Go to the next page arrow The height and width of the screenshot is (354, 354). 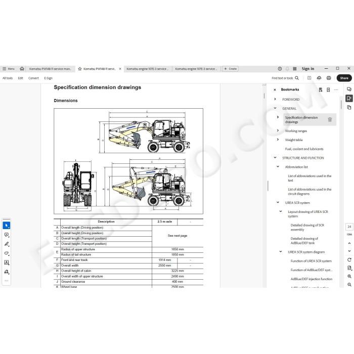(349, 251)
